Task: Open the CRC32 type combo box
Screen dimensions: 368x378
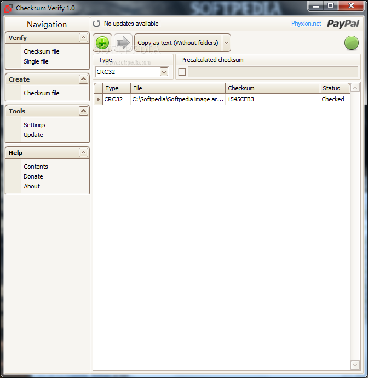Action: (132, 72)
